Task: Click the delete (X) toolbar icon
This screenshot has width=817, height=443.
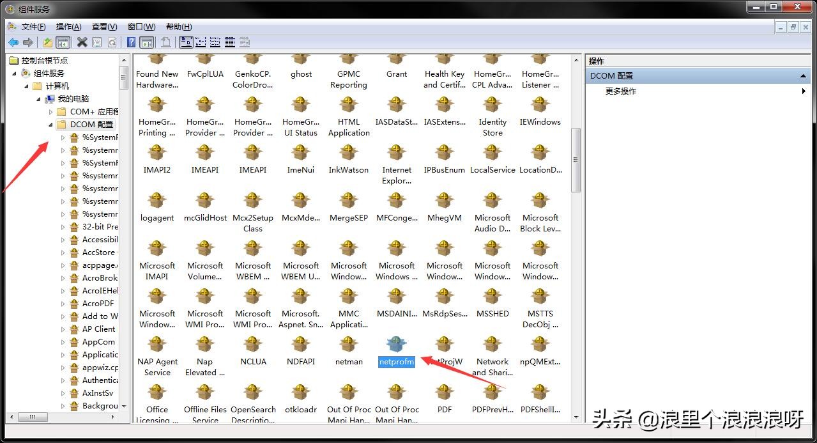Action: click(x=82, y=42)
